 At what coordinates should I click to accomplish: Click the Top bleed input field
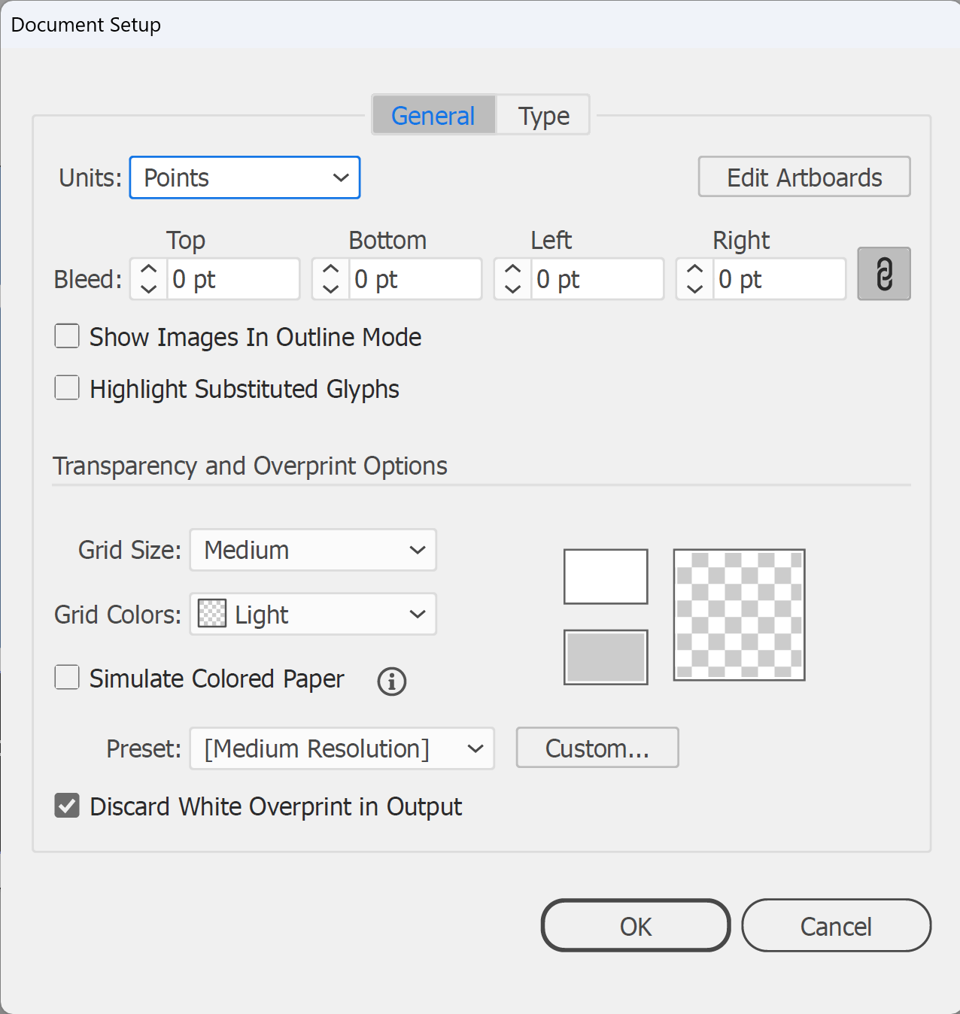233,279
